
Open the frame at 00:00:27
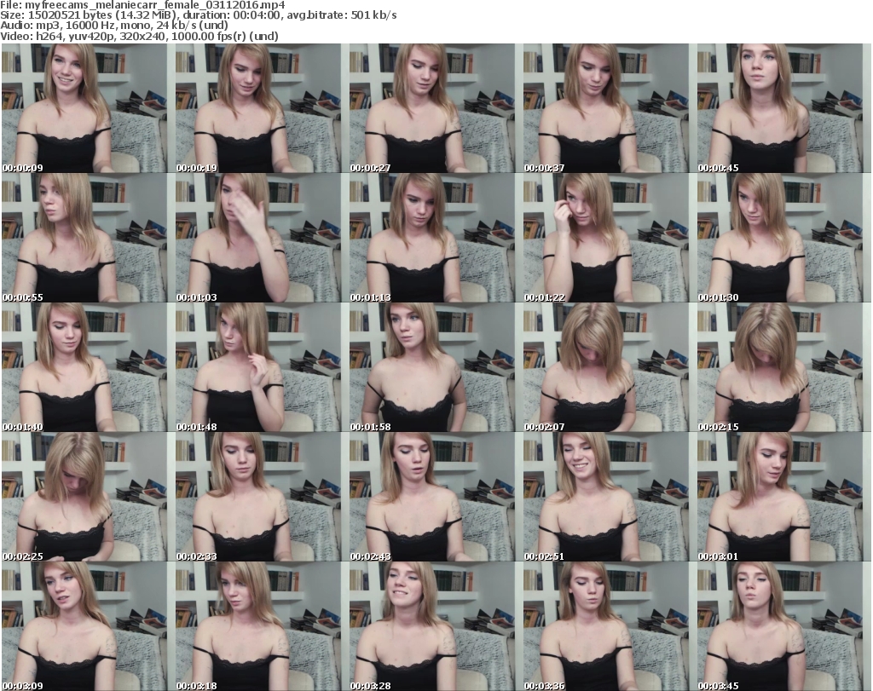[x=432, y=108]
